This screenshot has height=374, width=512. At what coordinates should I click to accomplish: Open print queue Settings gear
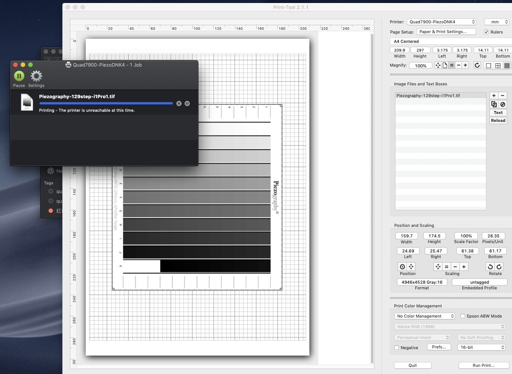[36, 76]
